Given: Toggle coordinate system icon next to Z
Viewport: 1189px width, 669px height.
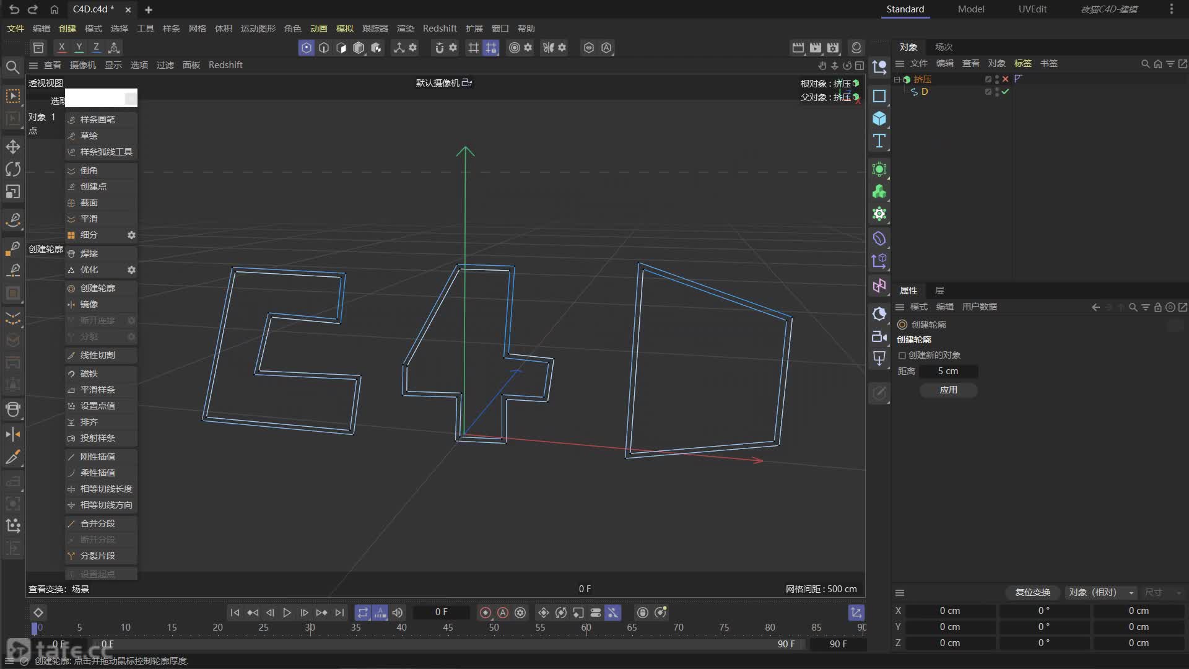Looking at the screenshot, I should pos(114,47).
